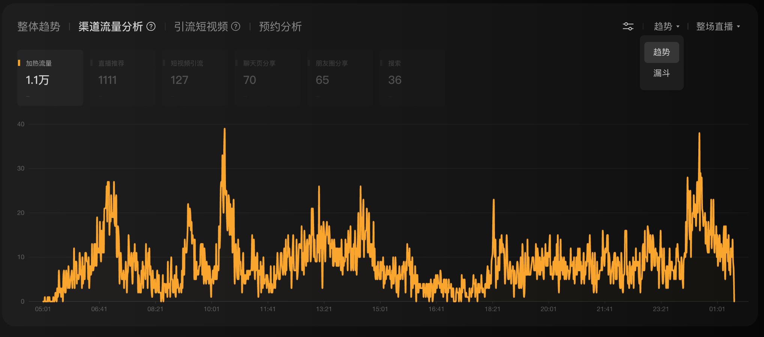Select 趋势 option in dropdown list
Viewport: 764px width, 337px height.
pos(661,52)
